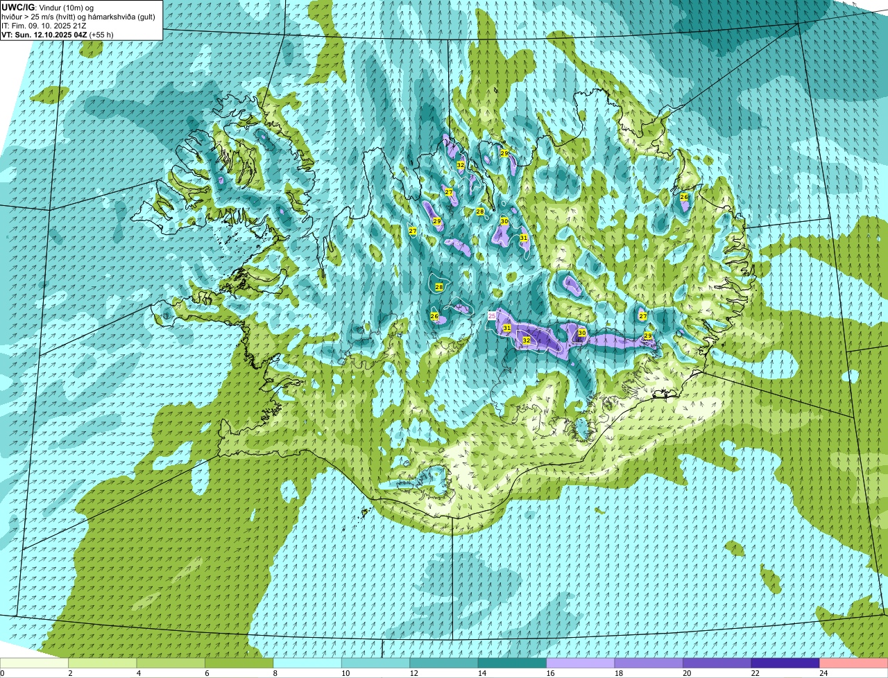Click the legend scale value 4
The width and height of the screenshot is (888, 678).
138,673
